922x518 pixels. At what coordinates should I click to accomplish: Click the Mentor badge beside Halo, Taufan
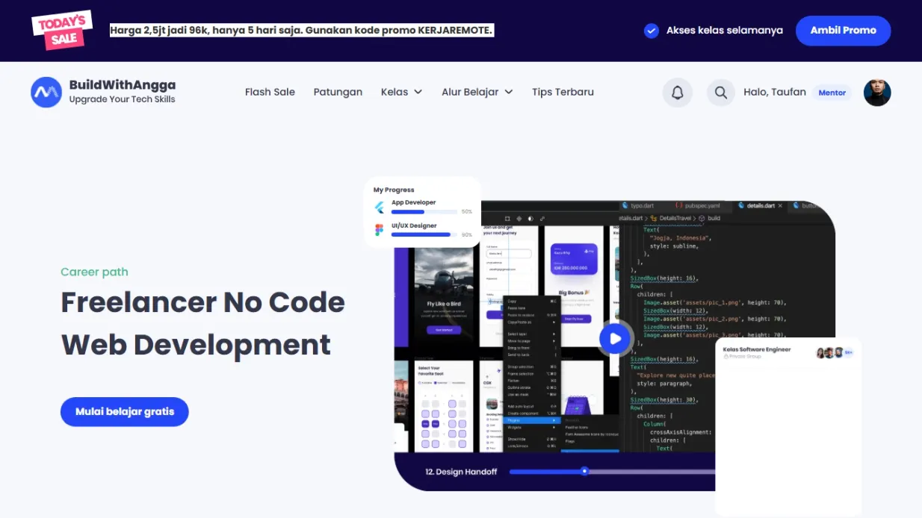832,93
